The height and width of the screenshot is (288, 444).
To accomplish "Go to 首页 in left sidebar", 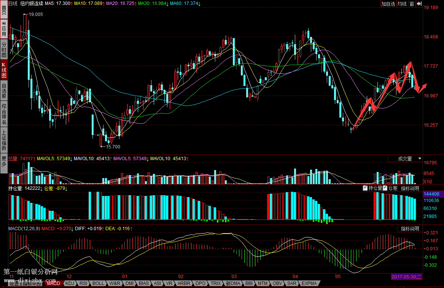I will [x=4, y=10].
